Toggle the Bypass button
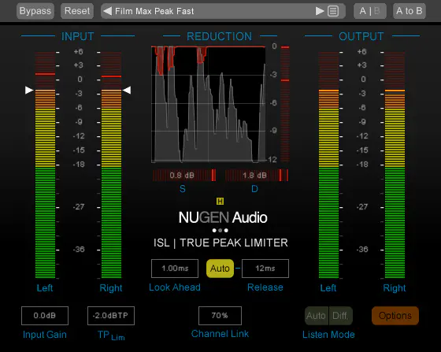The height and width of the screenshot is (352, 441). tap(35, 11)
